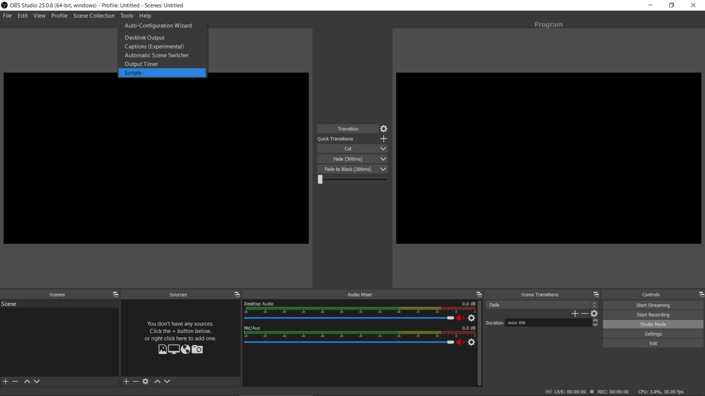Add a source using the plus icon
This screenshot has height=396, width=705.
click(x=126, y=381)
